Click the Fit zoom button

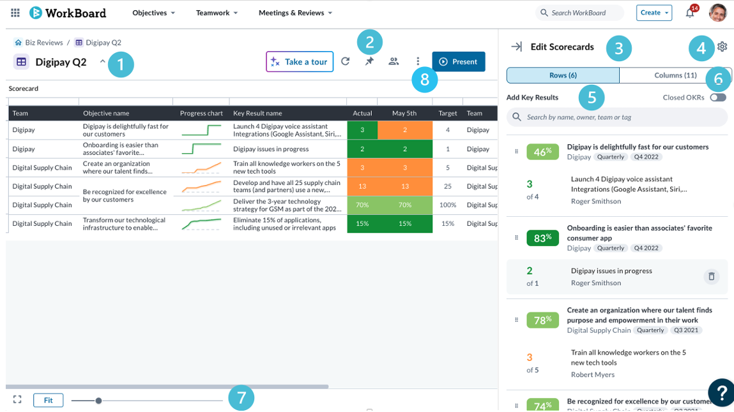coord(48,400)
